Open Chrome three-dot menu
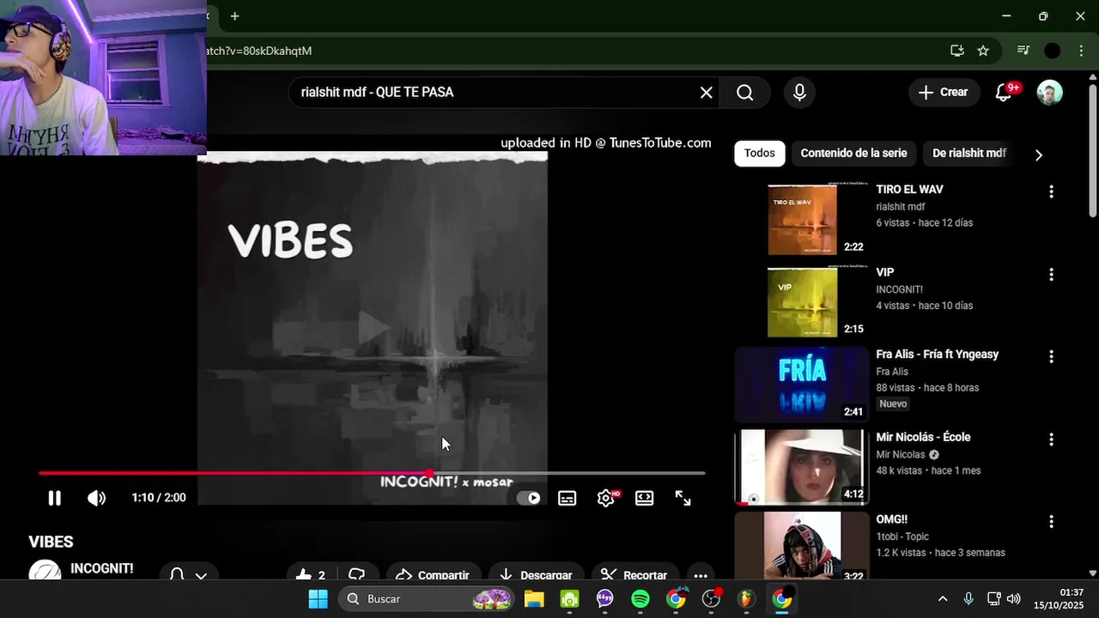The width and height of the screenshot is (1099, 618). [1081, 51]
